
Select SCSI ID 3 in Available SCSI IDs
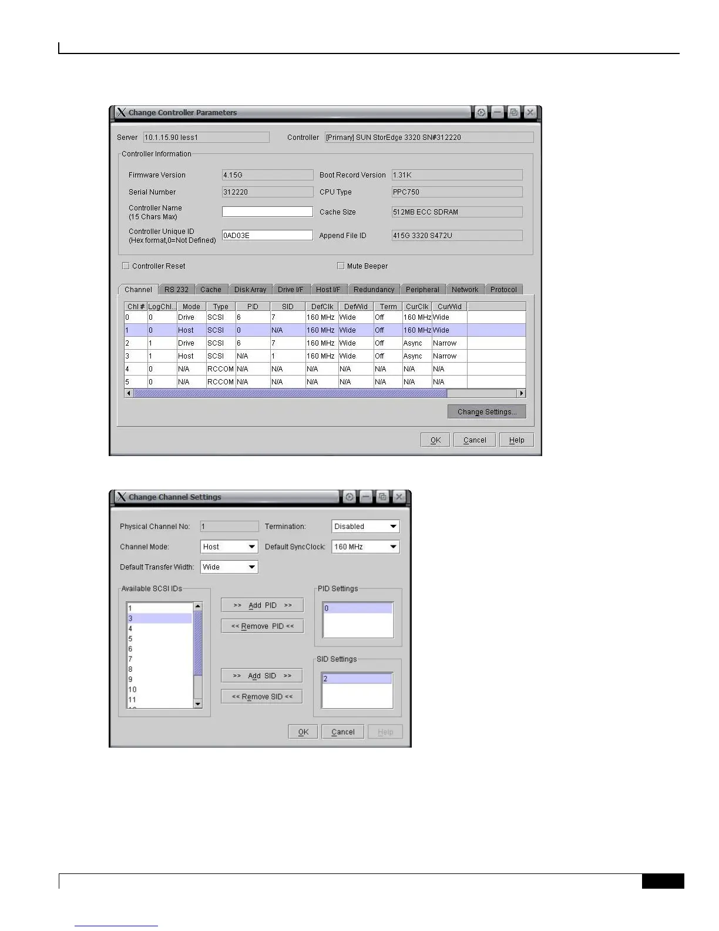[x=160, y=618]
